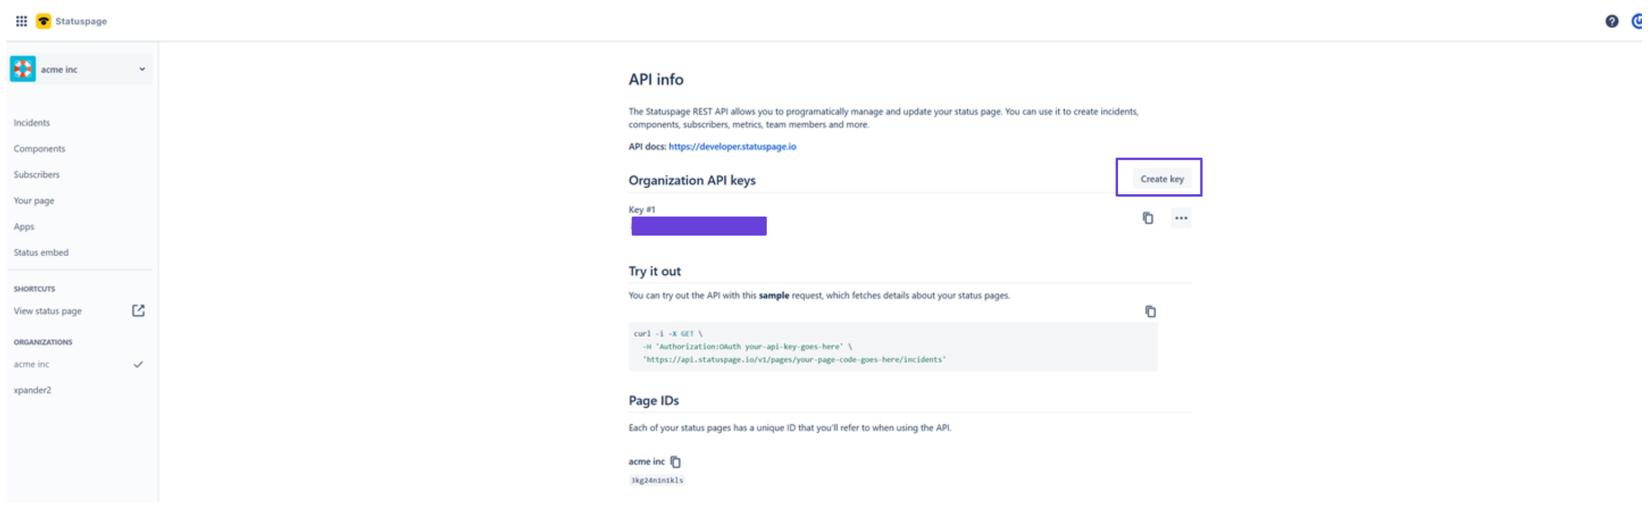Click the acme inc label under Page IDs
This screenshot has width=1648, height=508.
tap(646, 461)
